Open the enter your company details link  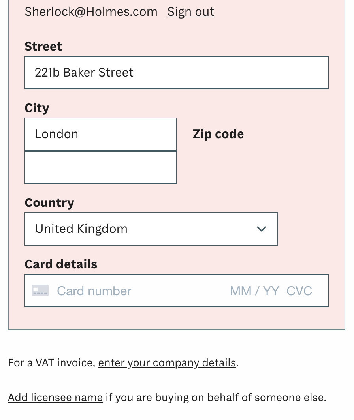click(167, 363)
